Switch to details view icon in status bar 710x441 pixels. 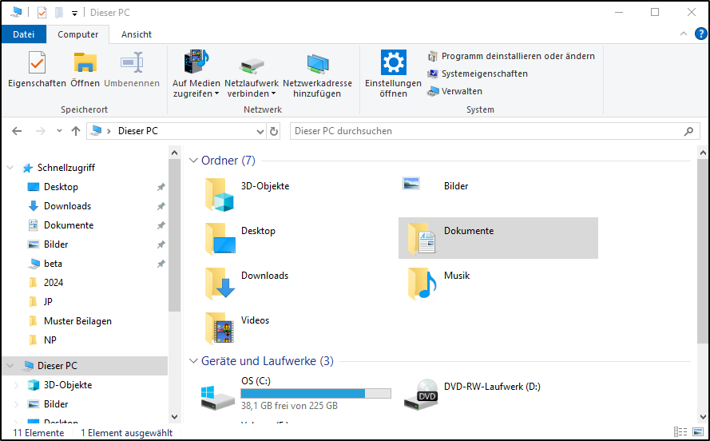tap(680, 432)
